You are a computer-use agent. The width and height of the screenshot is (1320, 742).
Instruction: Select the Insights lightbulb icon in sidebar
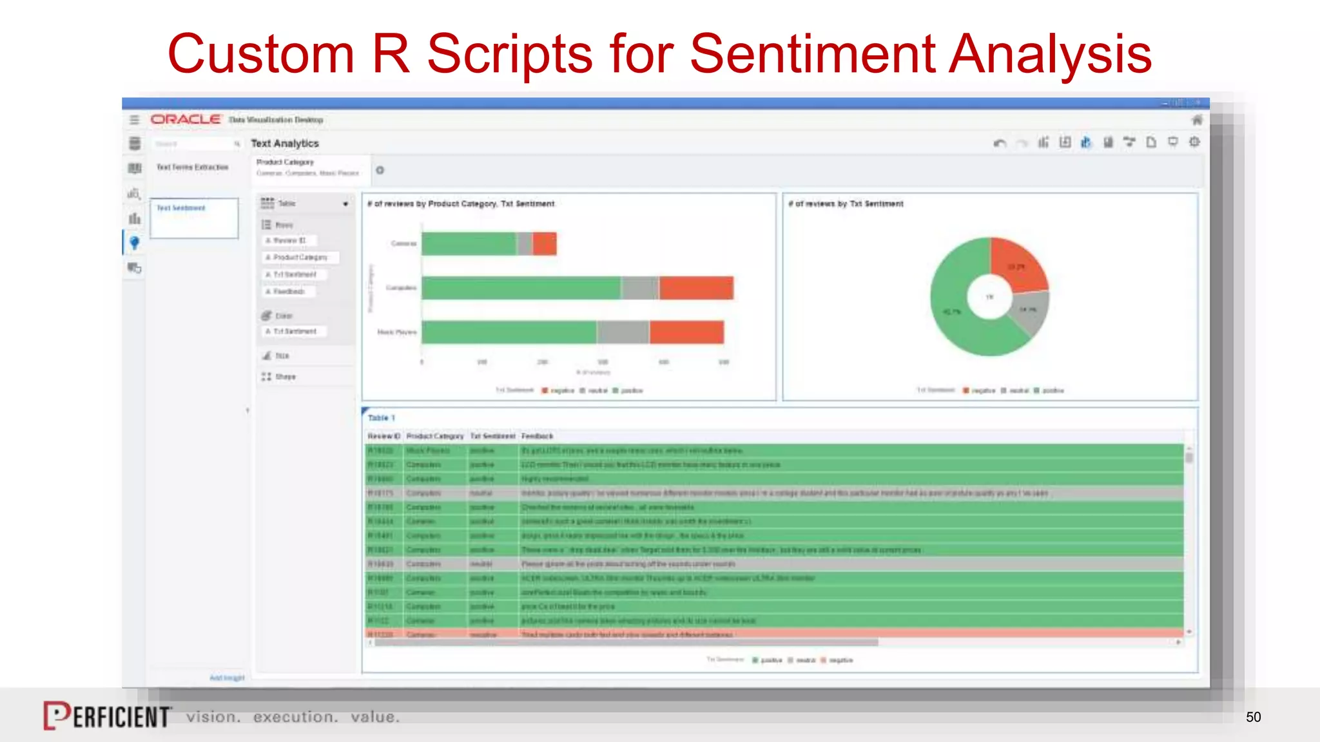134,243
